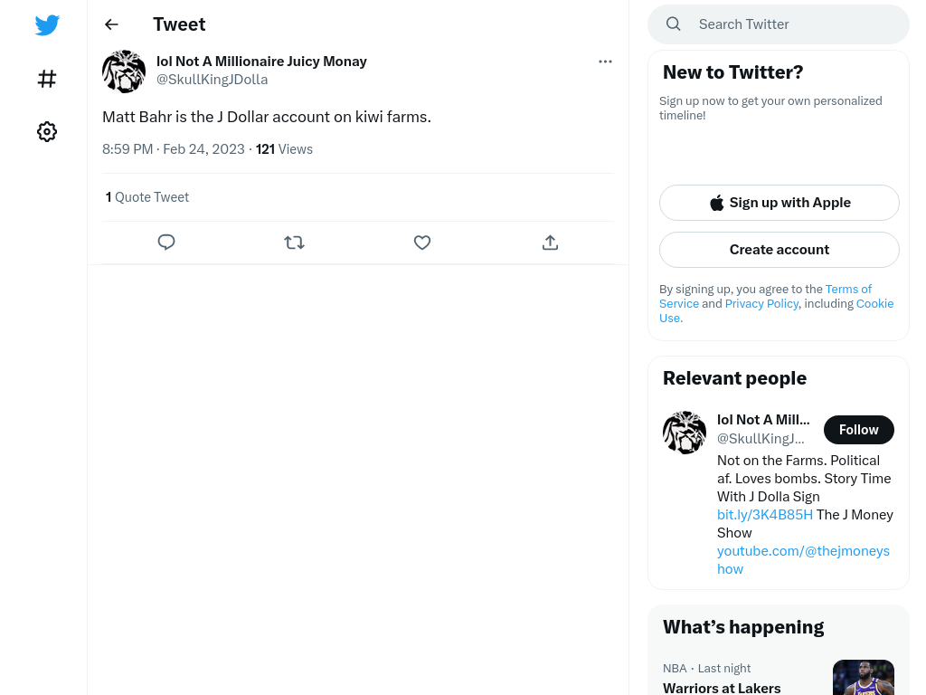Follow the lol Not A Mill... account
Image resolution: width=926 pixels, height=695 pixels.
point(859,430)
